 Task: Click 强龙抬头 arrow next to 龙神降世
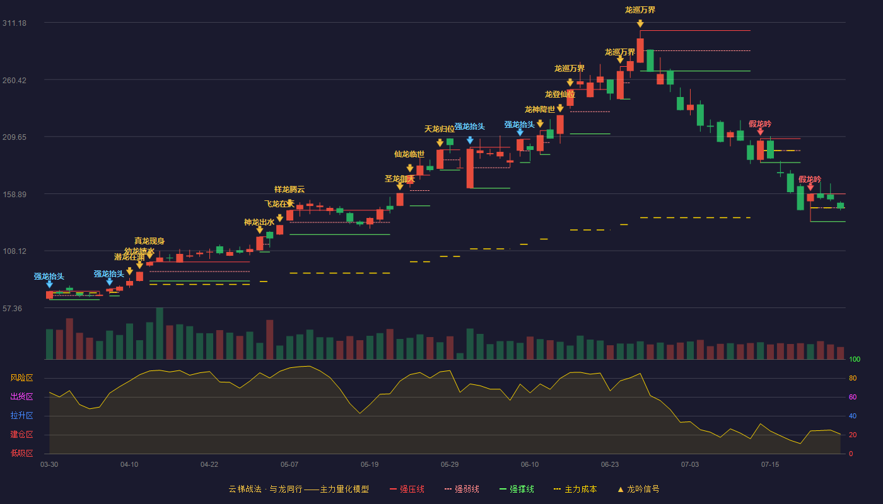(520, 132)
